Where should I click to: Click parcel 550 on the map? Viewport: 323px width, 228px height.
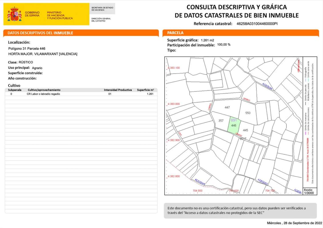[x=248, y=113]
